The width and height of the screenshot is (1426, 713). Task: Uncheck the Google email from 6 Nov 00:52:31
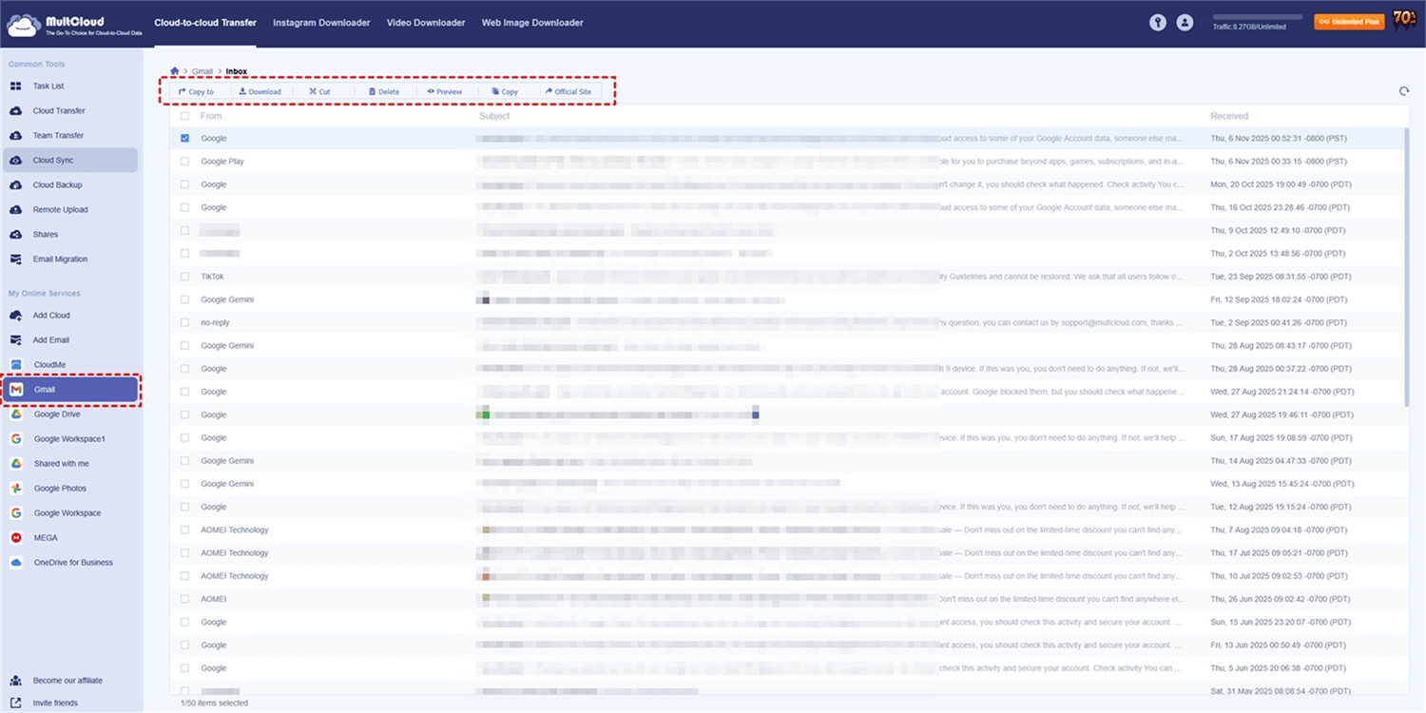pyautogui.click(x=184, y=139)
